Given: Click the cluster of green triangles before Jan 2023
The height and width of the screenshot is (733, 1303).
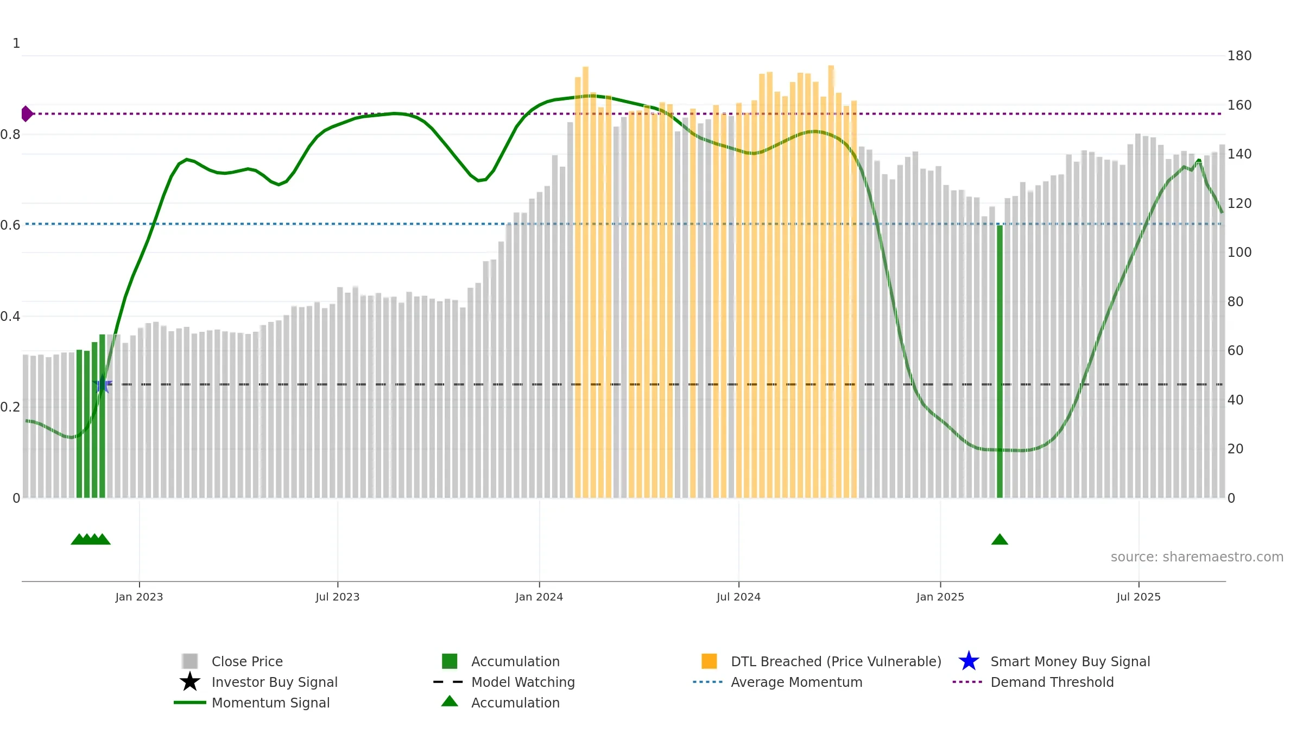Looking at the screenshot, I should [x=91, y=539].
